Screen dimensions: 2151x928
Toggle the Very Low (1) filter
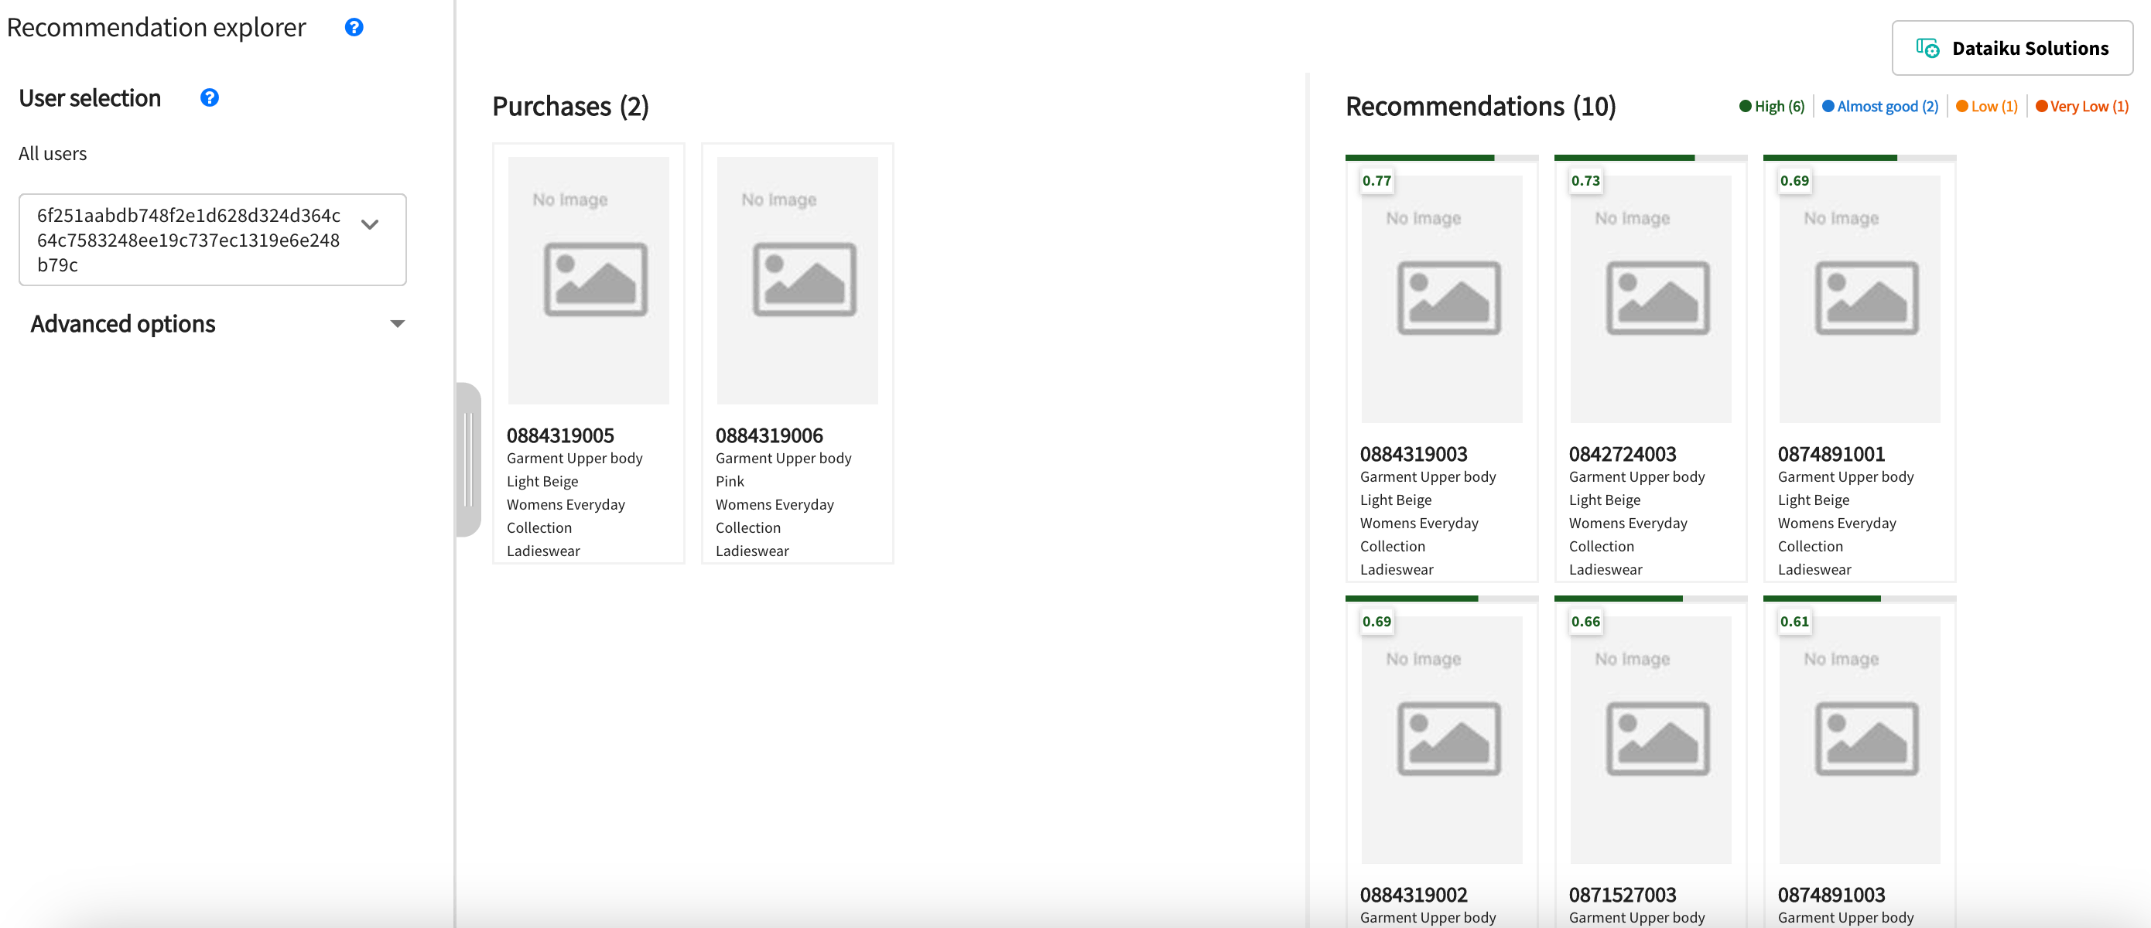(2081, 106)
